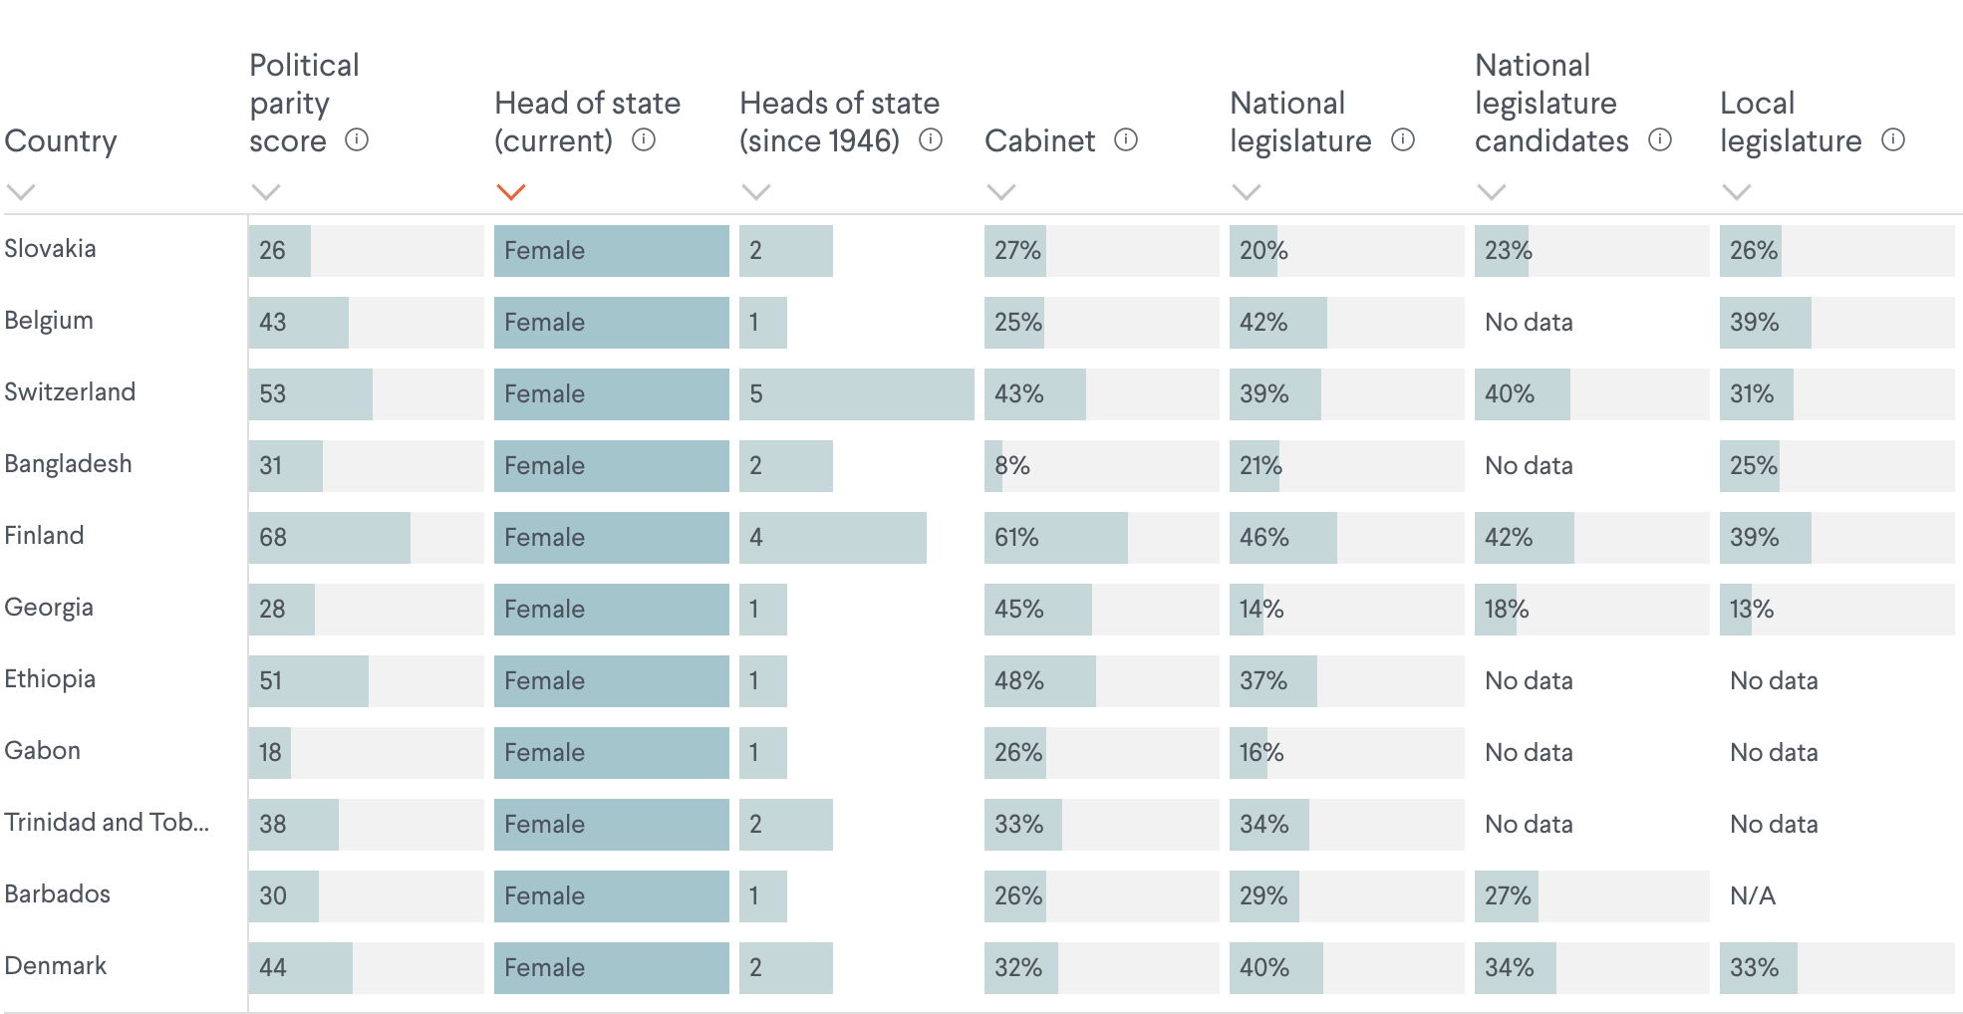Screen dimensions: 1963x1014
Task: Sort by National legislature chevron
Action: (1247, 192)
